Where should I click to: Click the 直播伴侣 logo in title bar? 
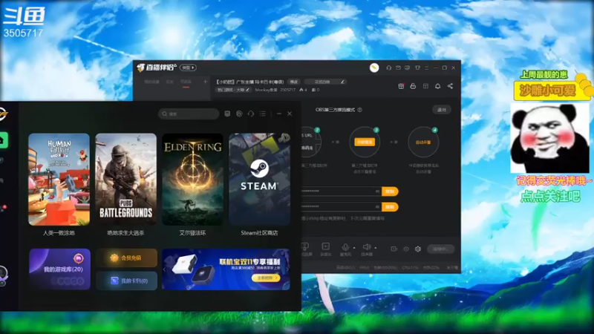157,68
